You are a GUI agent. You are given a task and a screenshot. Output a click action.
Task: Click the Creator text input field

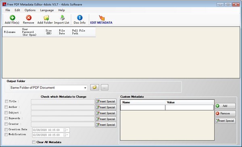[x=63, y=124]
